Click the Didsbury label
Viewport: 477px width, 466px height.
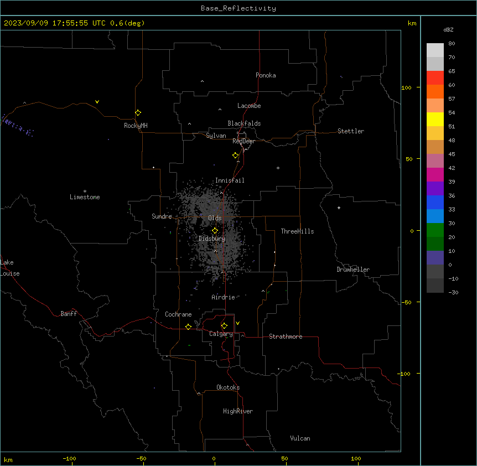212,239
